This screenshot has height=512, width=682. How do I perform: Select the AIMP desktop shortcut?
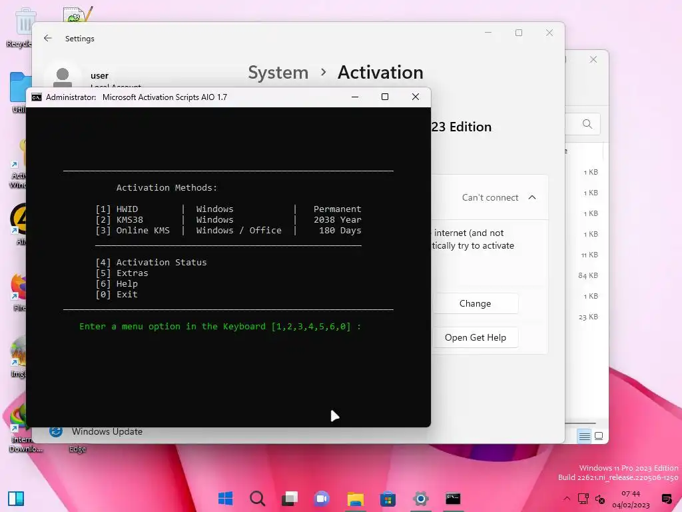tap(19, 224)
